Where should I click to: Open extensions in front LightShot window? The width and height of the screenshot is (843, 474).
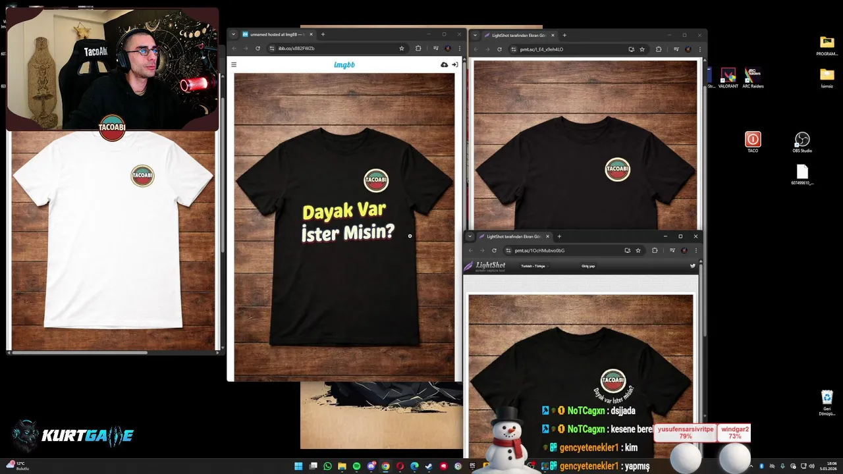pyautogui.click(x=655, y=250)
